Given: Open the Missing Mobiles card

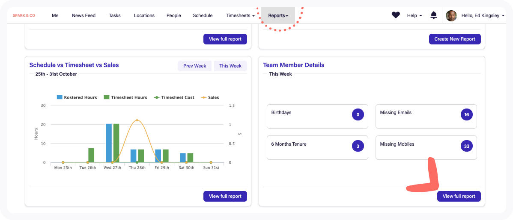Looking at the screenshot, I should click(426, 147).
